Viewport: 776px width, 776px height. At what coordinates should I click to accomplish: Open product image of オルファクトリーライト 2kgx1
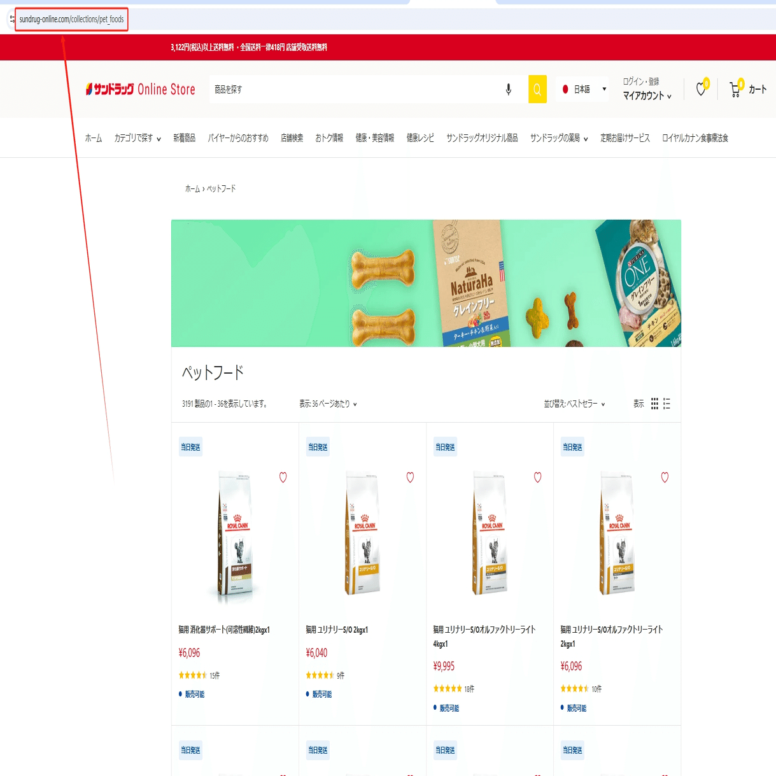[617, 533]
